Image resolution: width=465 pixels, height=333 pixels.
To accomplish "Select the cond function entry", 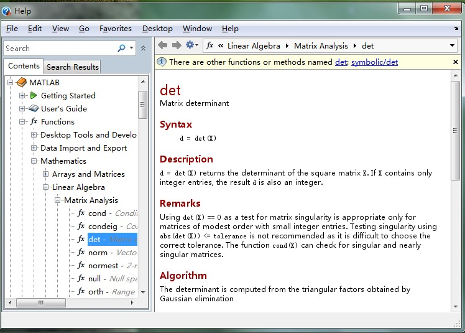I will coord(113,213).
